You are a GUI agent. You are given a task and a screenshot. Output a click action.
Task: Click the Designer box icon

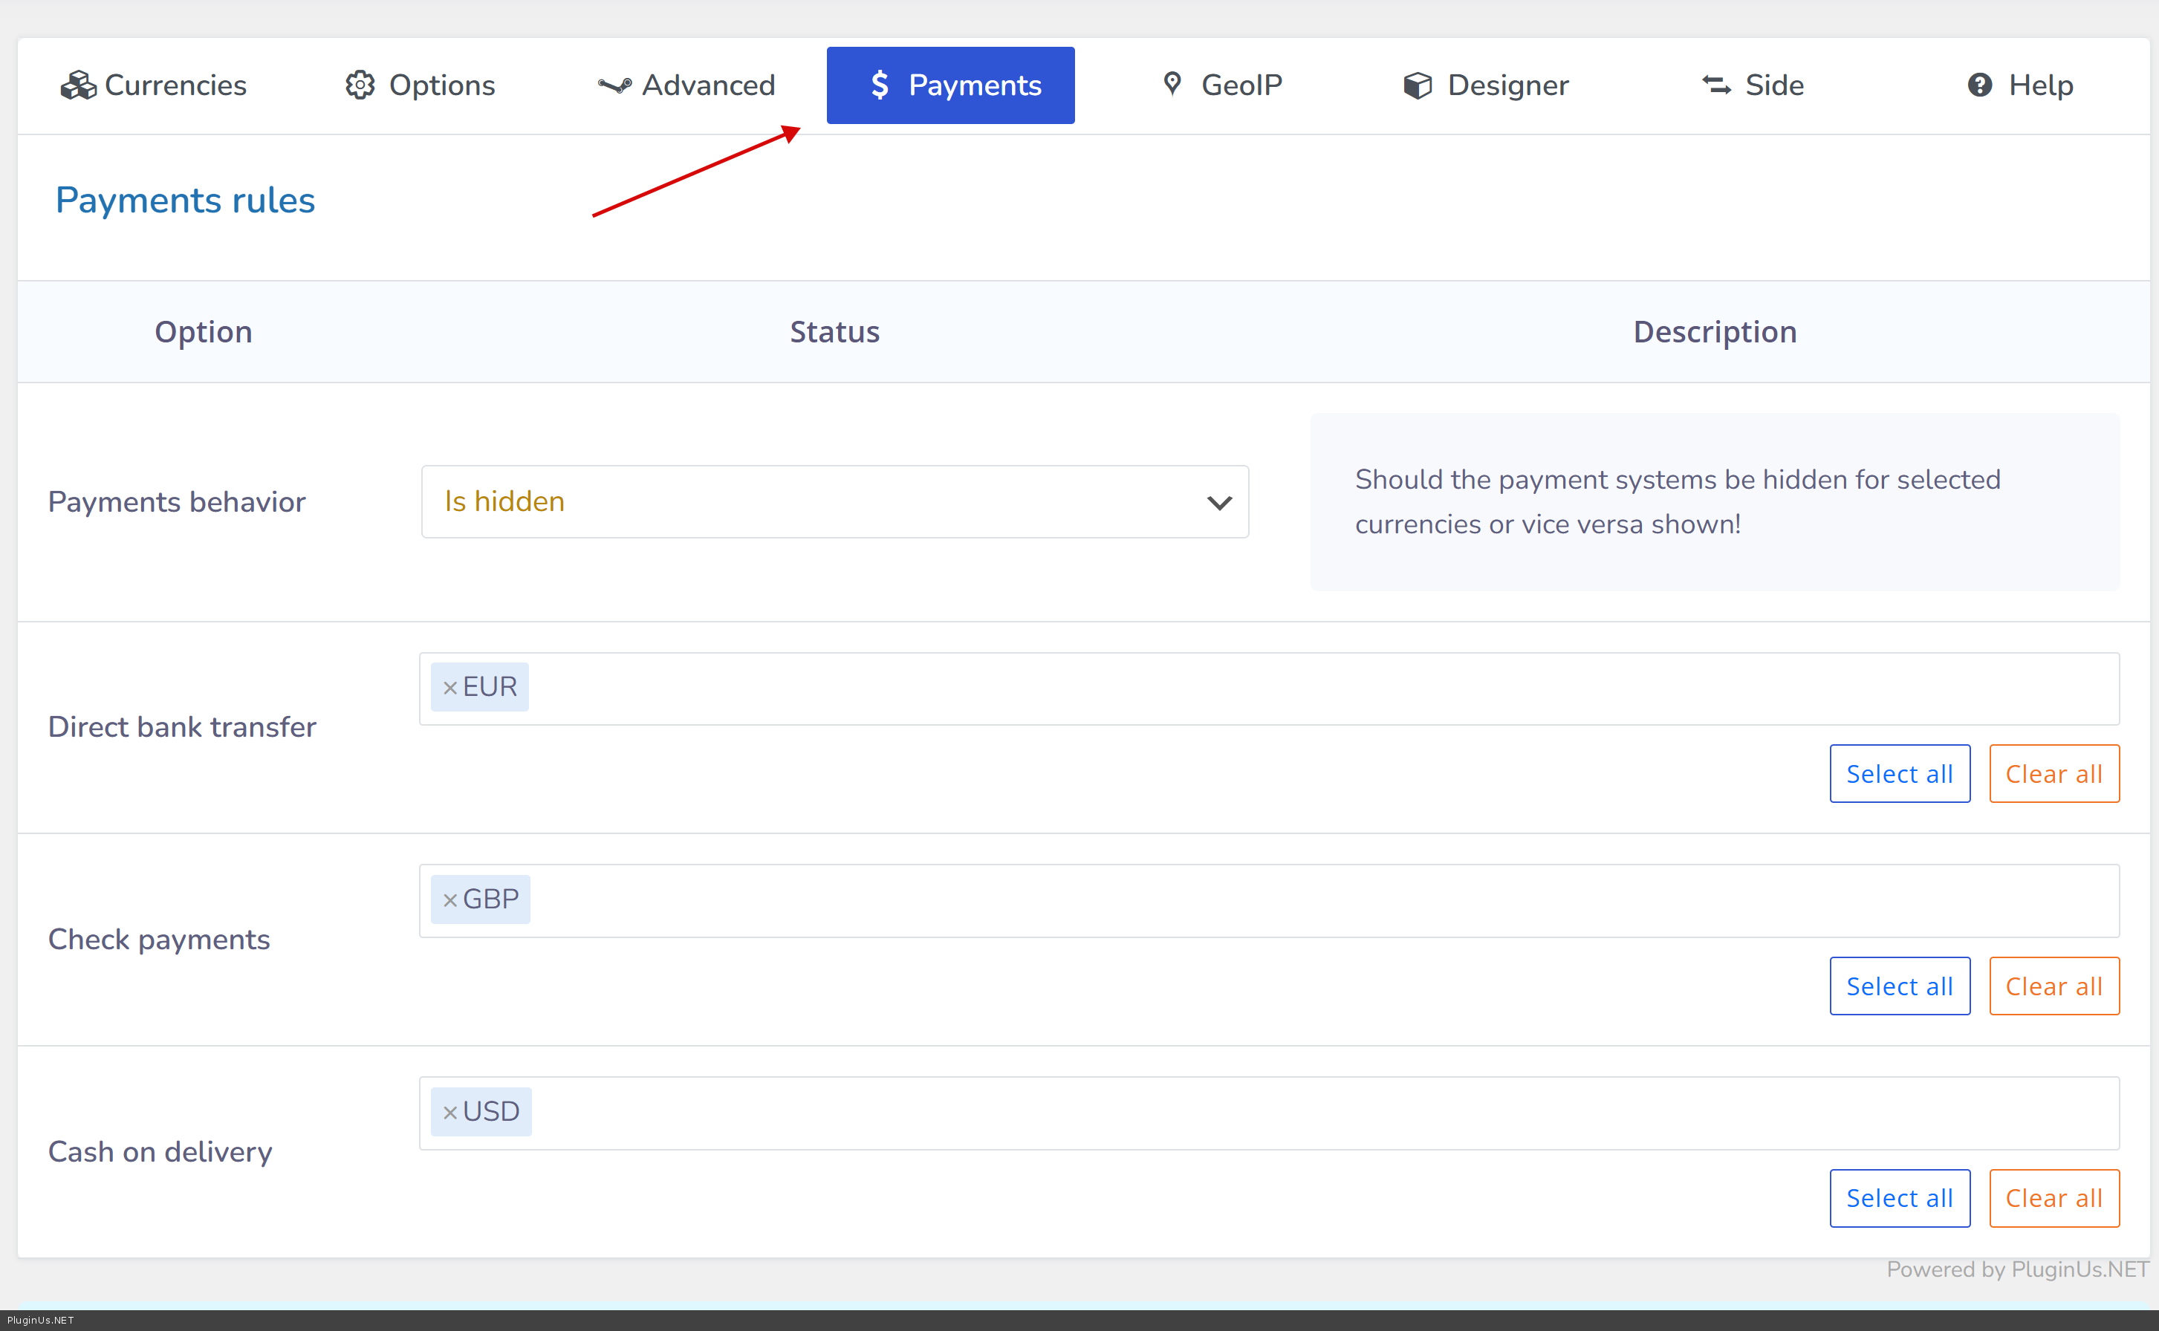1417,85
